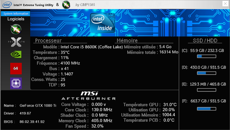This screenshot has width=230, height=130.
Task: Click the MSI Afterburner logo
Action: pos(89,96)
